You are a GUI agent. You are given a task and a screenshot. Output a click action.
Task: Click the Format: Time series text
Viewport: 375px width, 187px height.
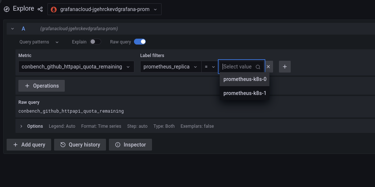[101, 126]
